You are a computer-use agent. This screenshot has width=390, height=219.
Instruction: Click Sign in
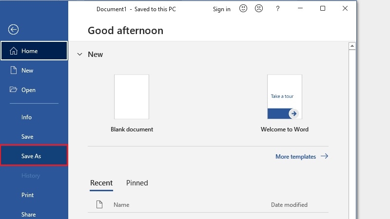(221, 9)
